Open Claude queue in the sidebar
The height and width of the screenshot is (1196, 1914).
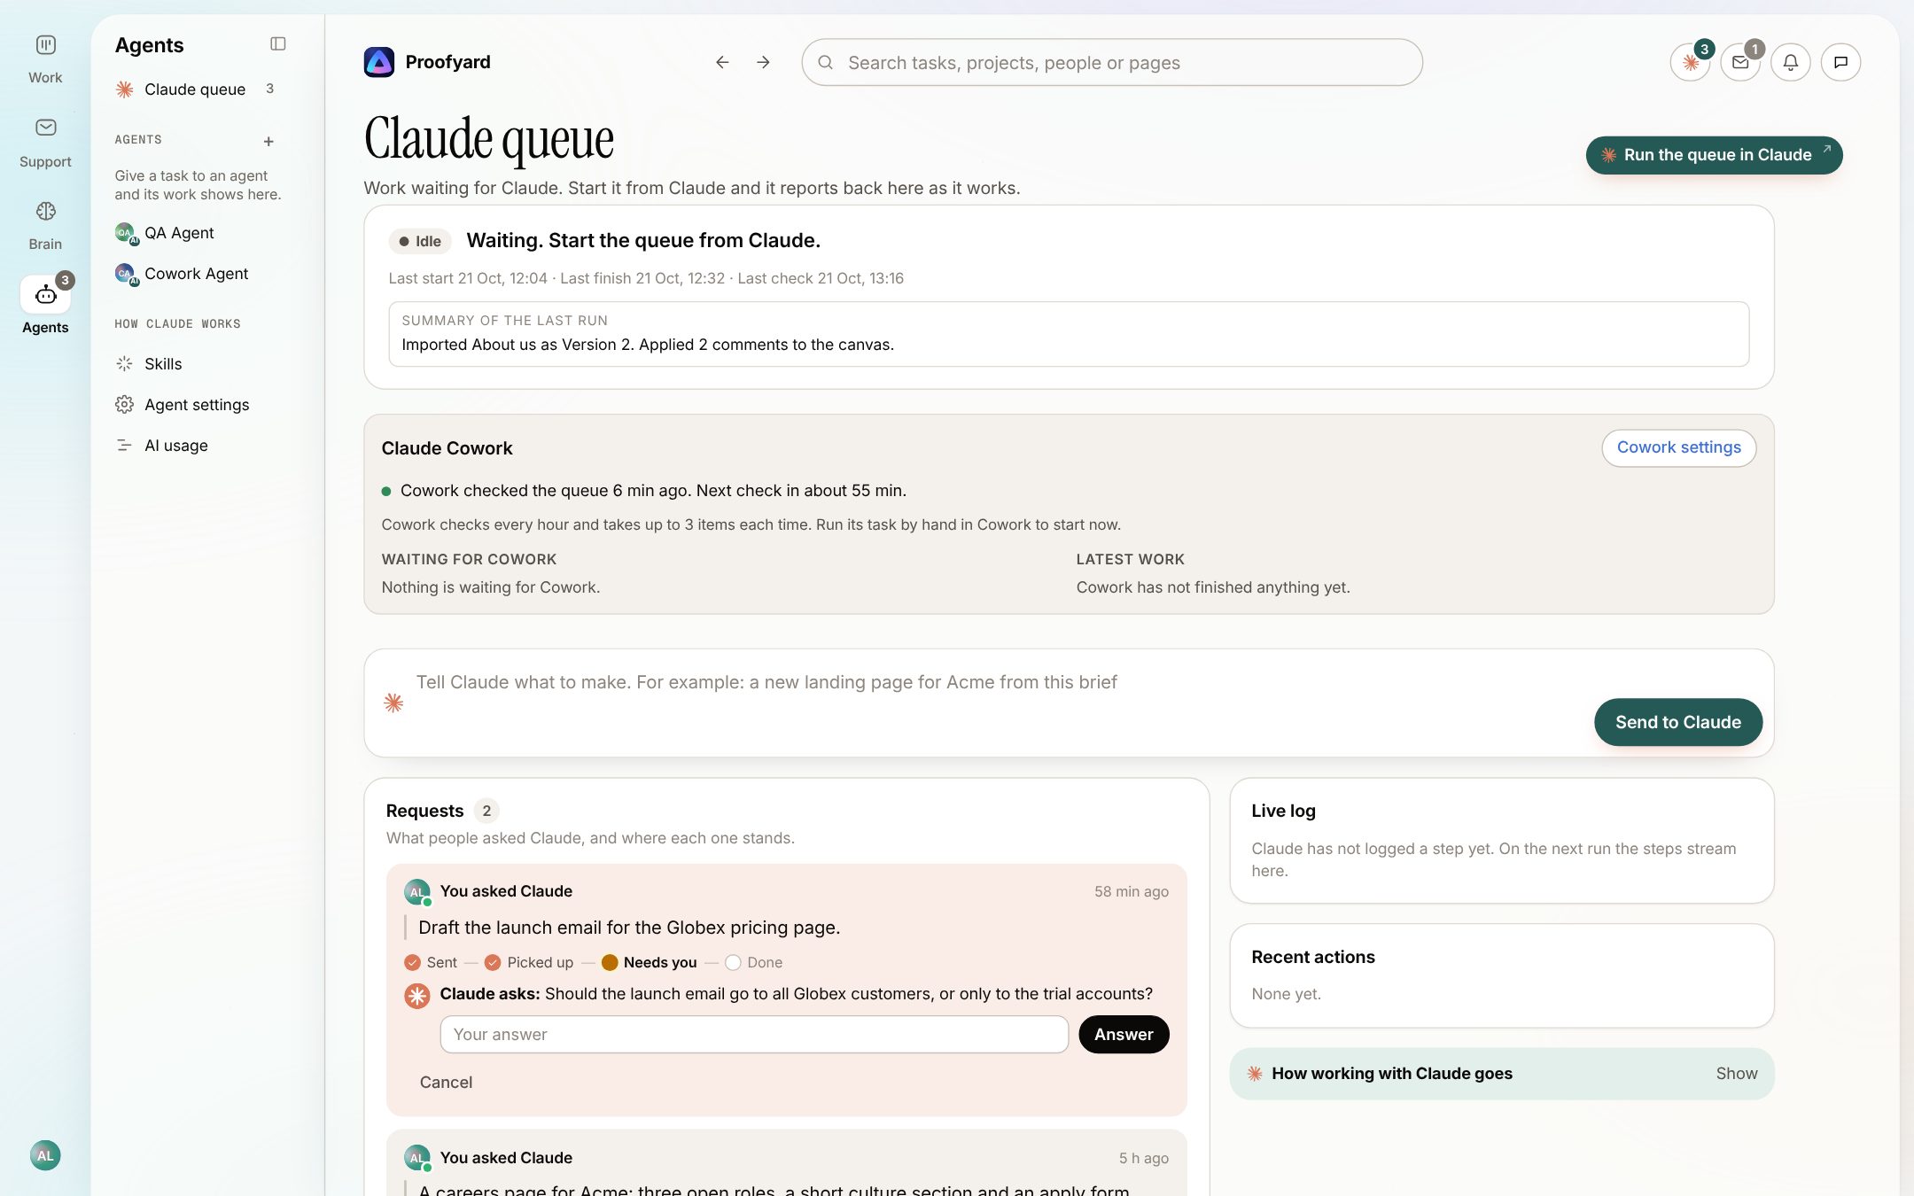point(196,89)
